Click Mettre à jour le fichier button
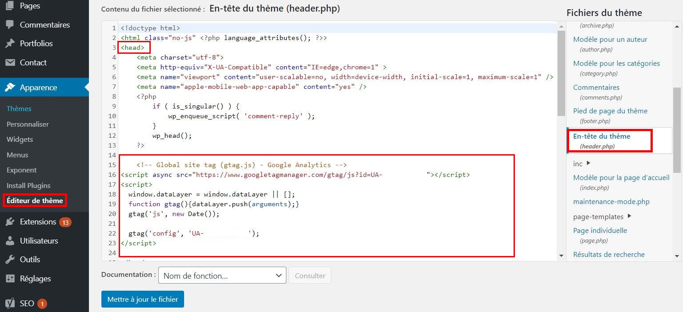 pos(143,299)
